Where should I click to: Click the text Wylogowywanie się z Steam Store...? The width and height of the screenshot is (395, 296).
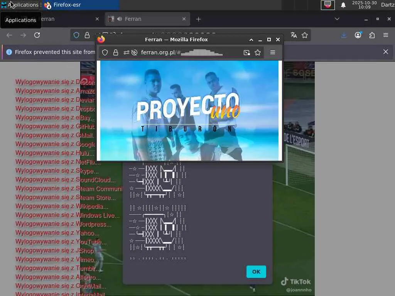click(x=66, y=197)
